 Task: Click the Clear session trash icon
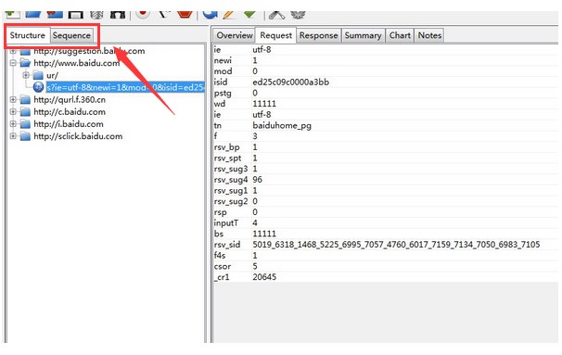coord(96,14)
